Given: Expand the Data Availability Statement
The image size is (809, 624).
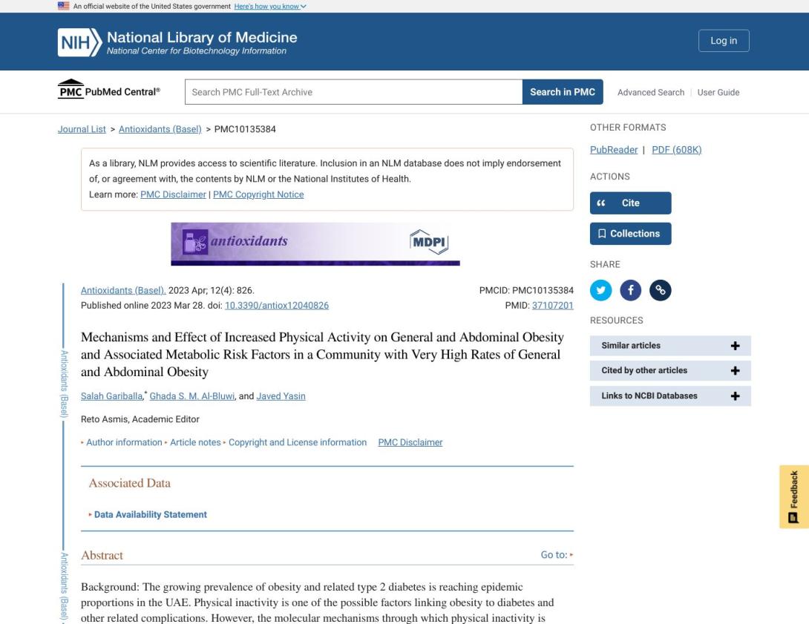Looking at the screenshot, I should [150, 515].
